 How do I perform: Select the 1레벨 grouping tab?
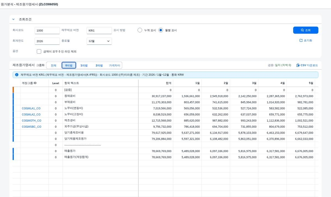(84, 65)
